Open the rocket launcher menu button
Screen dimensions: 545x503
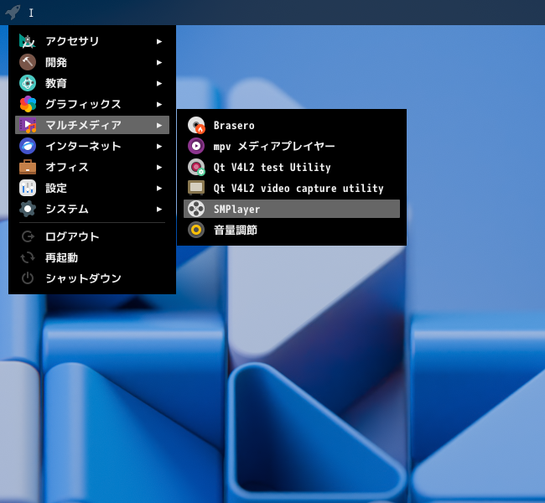click(x=13, y=13)
